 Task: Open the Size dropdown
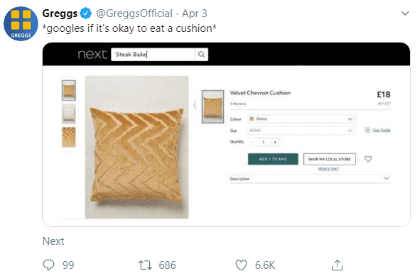(x=302, y=131)
